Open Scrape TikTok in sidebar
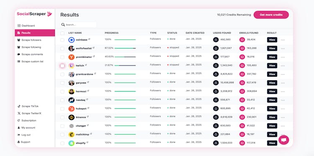Screen dimensions: 314x156 tap(28, 106)
